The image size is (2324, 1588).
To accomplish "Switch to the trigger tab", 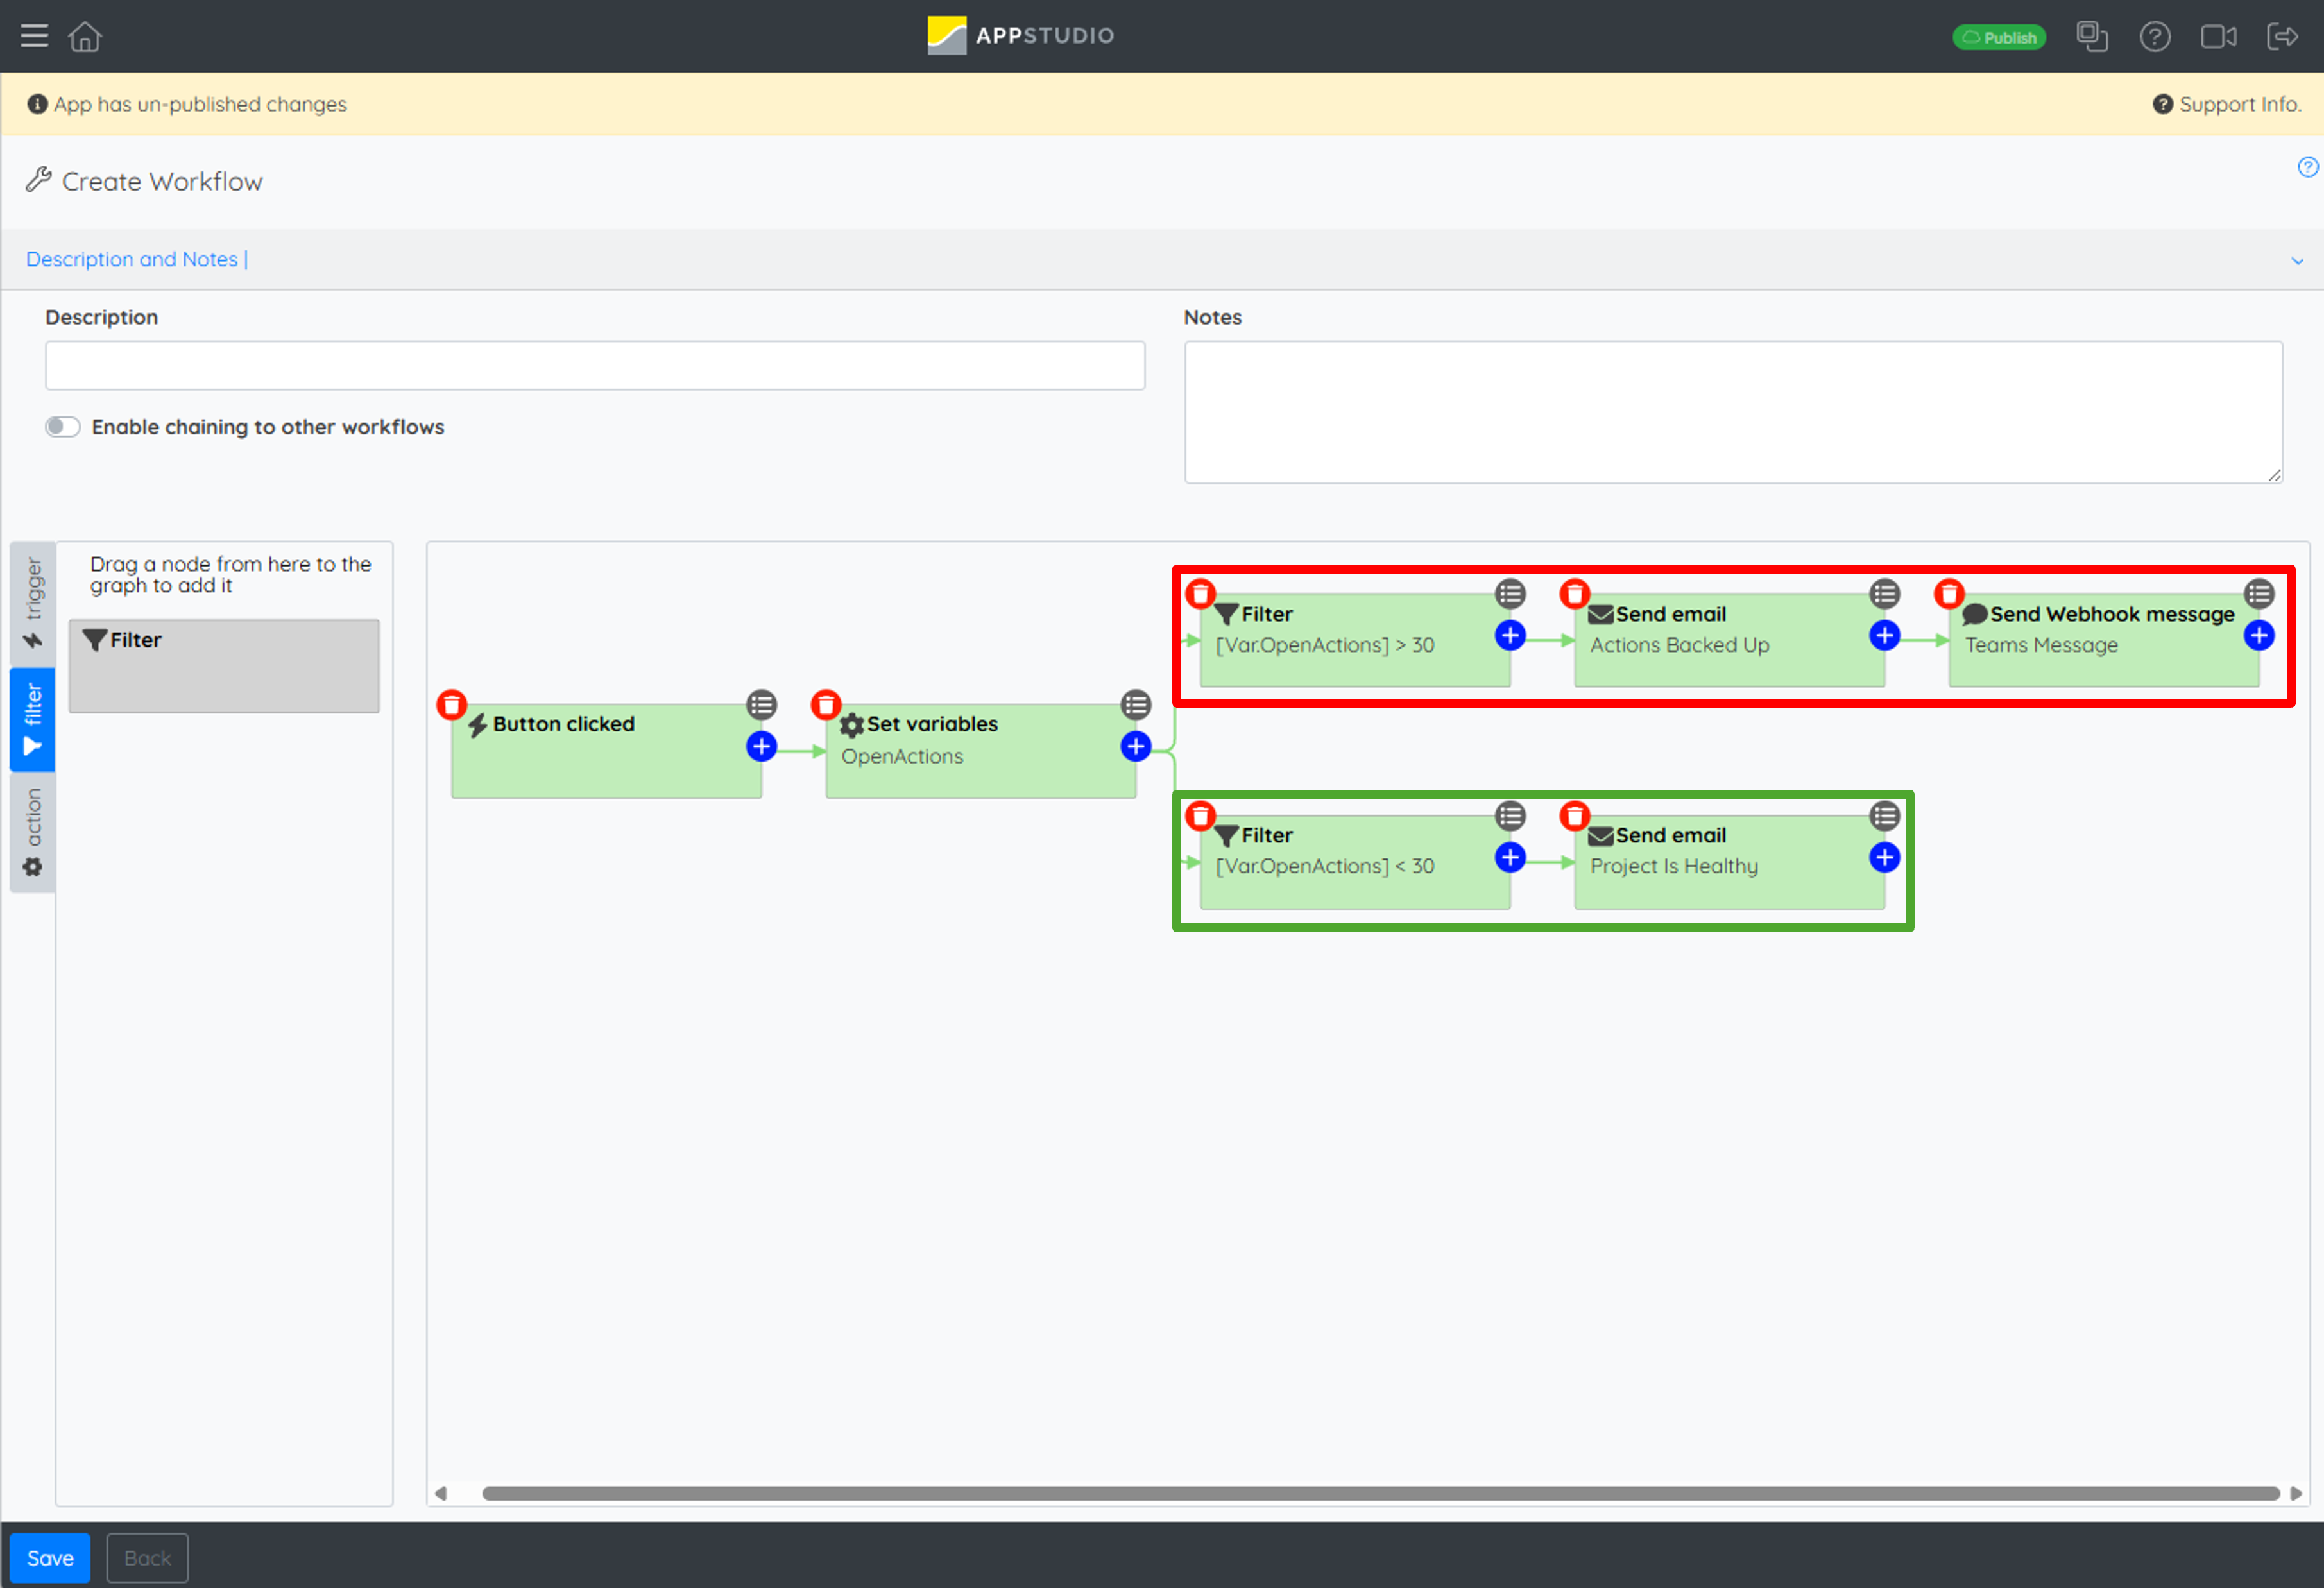I will click(x=33, y=603).
